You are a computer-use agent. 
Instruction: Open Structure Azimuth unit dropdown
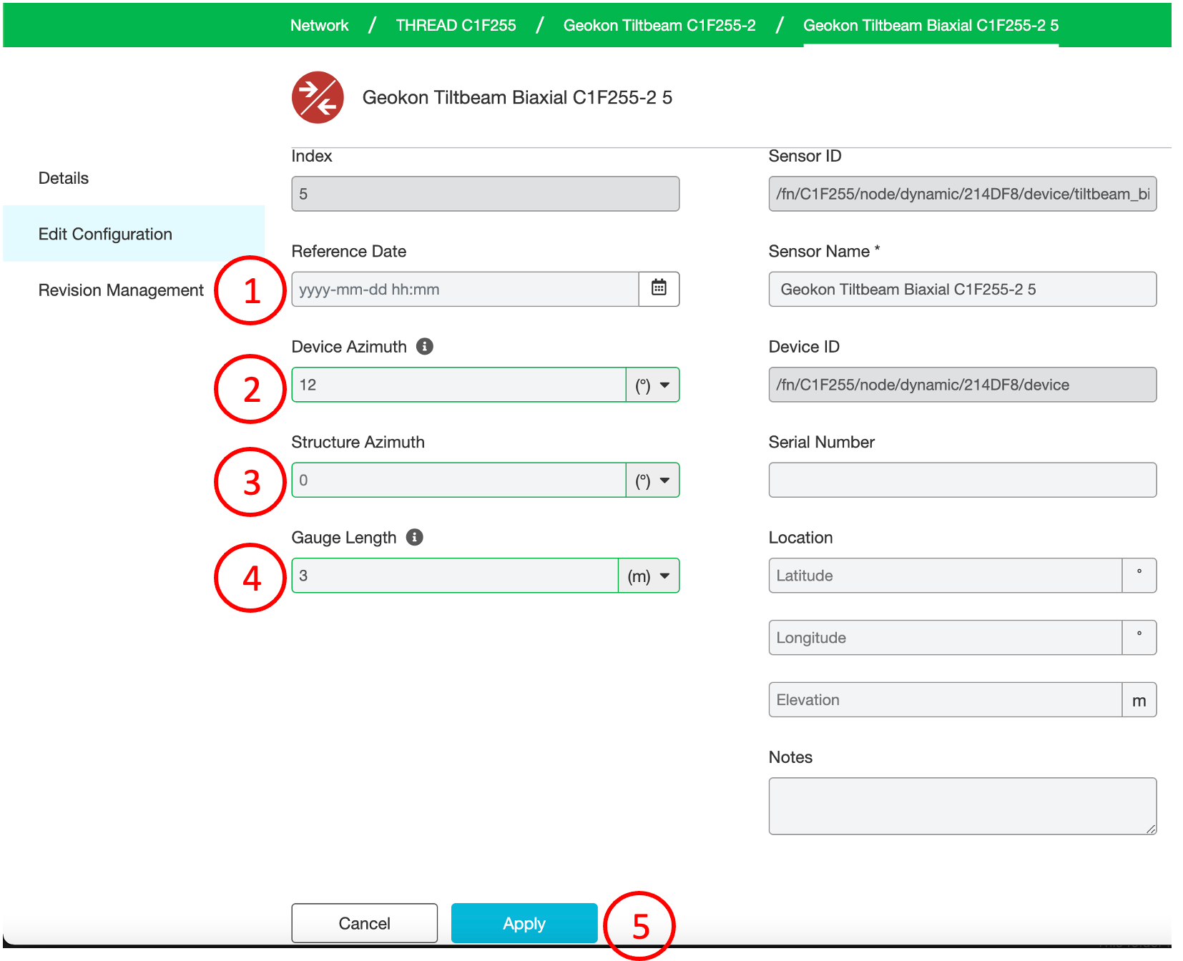click(x=652, y=480)
